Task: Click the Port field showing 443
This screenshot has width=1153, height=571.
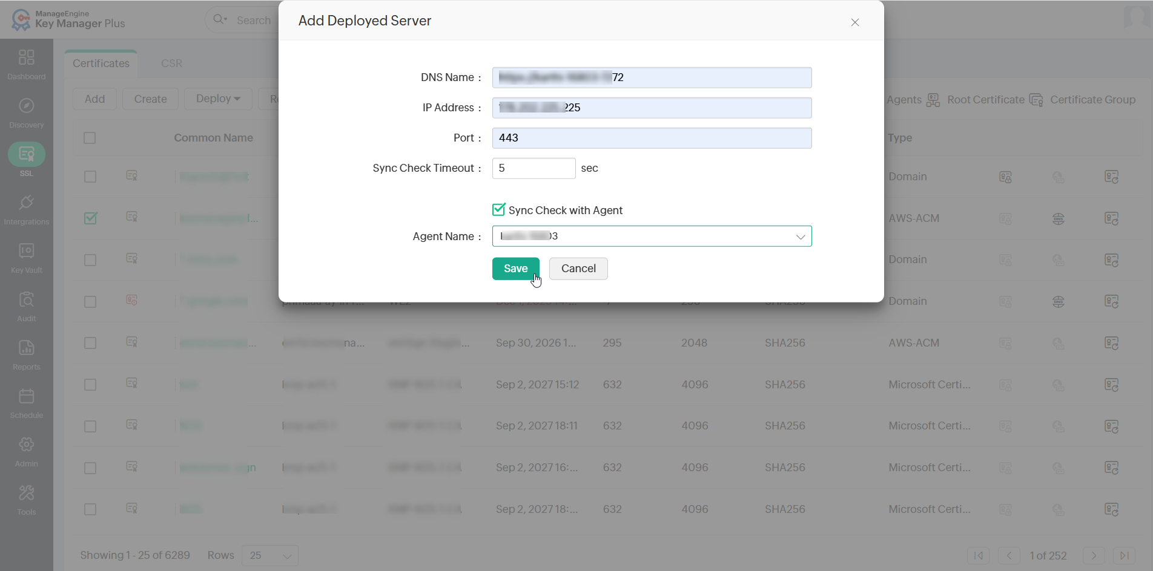Action: pos(652,138)
